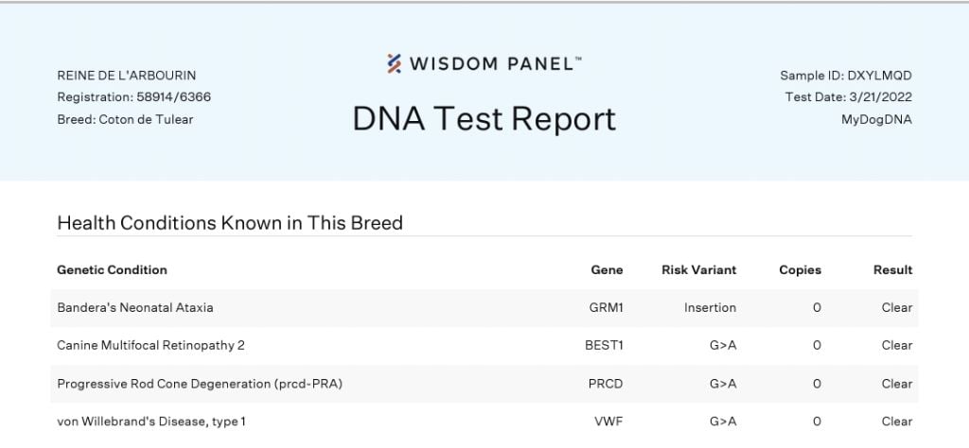The image size is (969, 448).
Task: Click the Gene column header
Action: [x=607, y=270]
